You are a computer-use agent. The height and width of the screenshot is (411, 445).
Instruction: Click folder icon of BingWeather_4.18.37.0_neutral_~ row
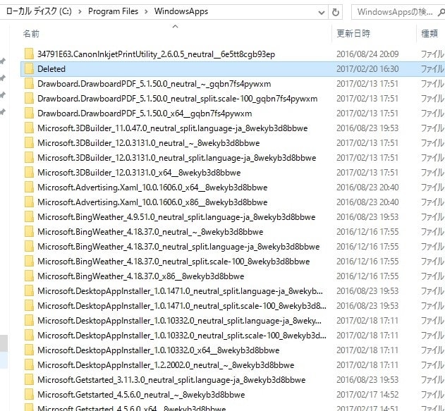(29, 232)
